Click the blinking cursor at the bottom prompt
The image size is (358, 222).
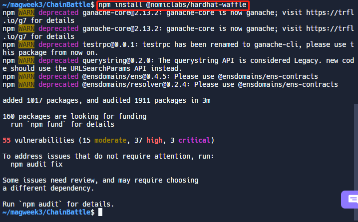[100, 212]
